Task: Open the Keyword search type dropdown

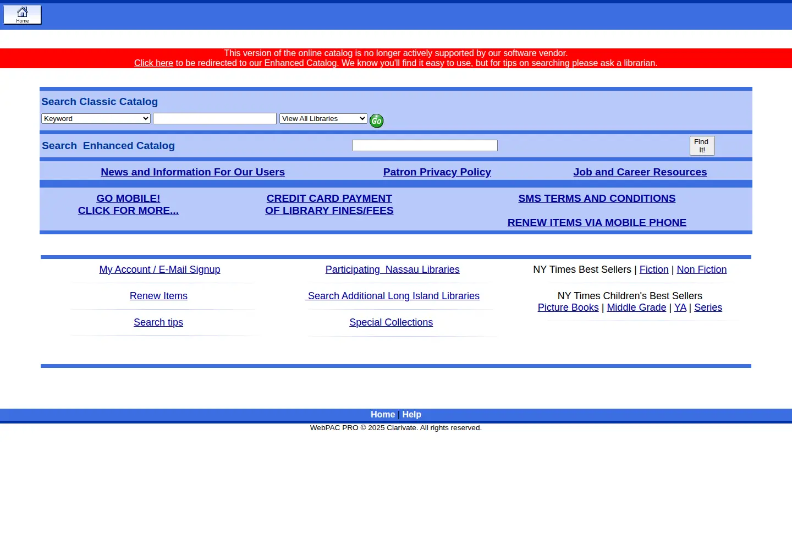Action: (x=96, y=118)
